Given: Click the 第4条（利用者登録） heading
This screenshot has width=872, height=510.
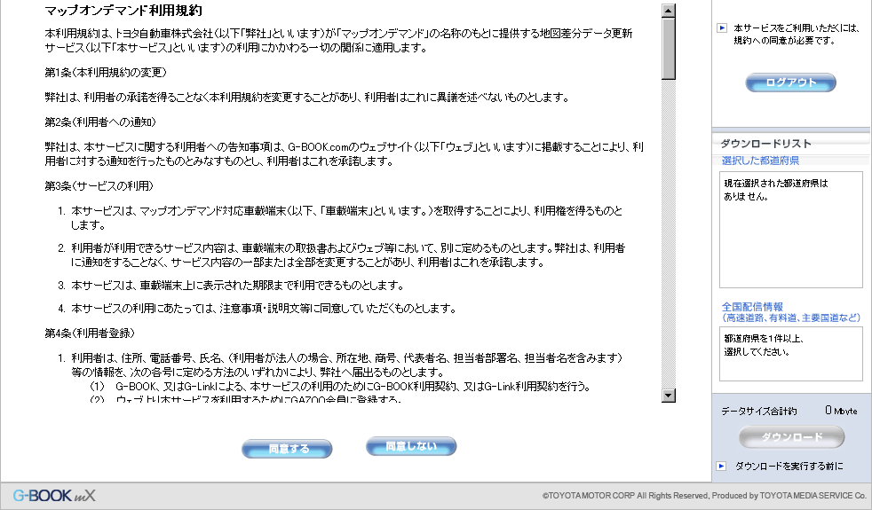Looking at the screenshot, I should click(90, 333).
